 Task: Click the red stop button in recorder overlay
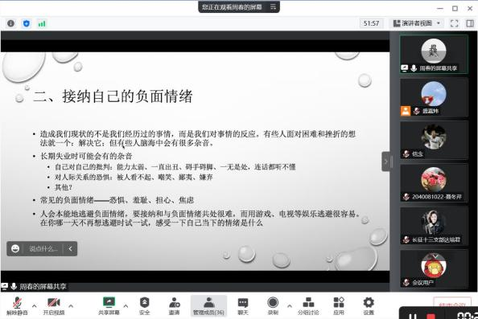(431, 316)
